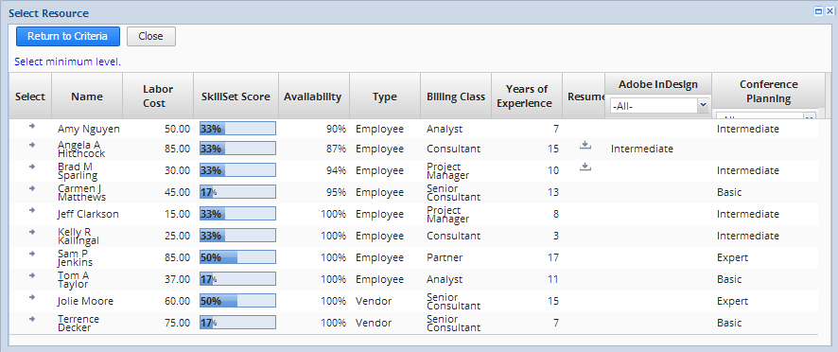Click select arrow for Jeff Clarkson
Screen dimensions: 838x352
coord(31,210)
